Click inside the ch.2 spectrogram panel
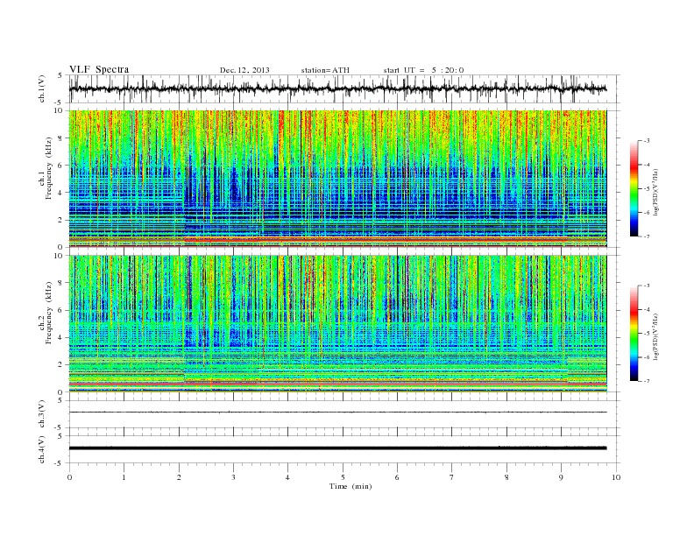 pos(337,324)
